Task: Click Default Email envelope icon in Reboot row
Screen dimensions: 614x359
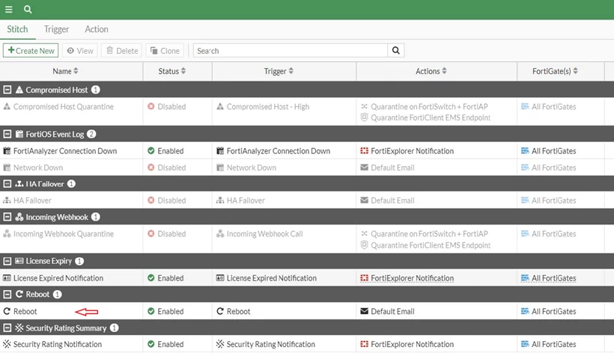Action: point(364,311)
